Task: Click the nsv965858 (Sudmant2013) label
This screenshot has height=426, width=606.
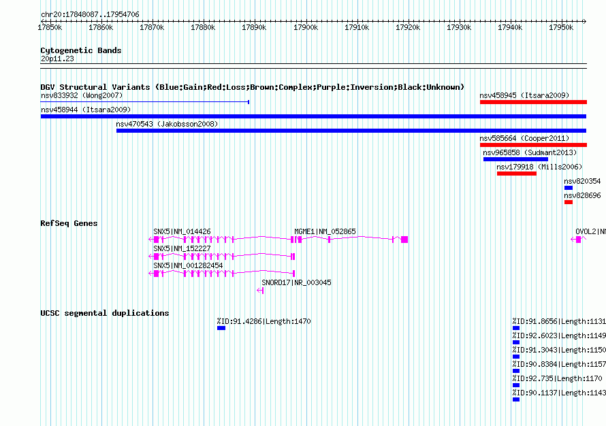Action: (530, 152)
